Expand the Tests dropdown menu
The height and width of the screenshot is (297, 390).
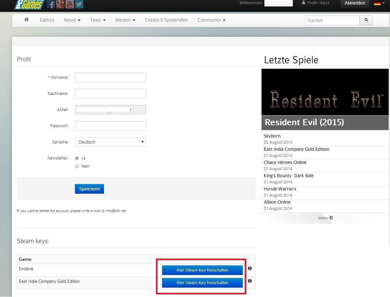[98, 20]
